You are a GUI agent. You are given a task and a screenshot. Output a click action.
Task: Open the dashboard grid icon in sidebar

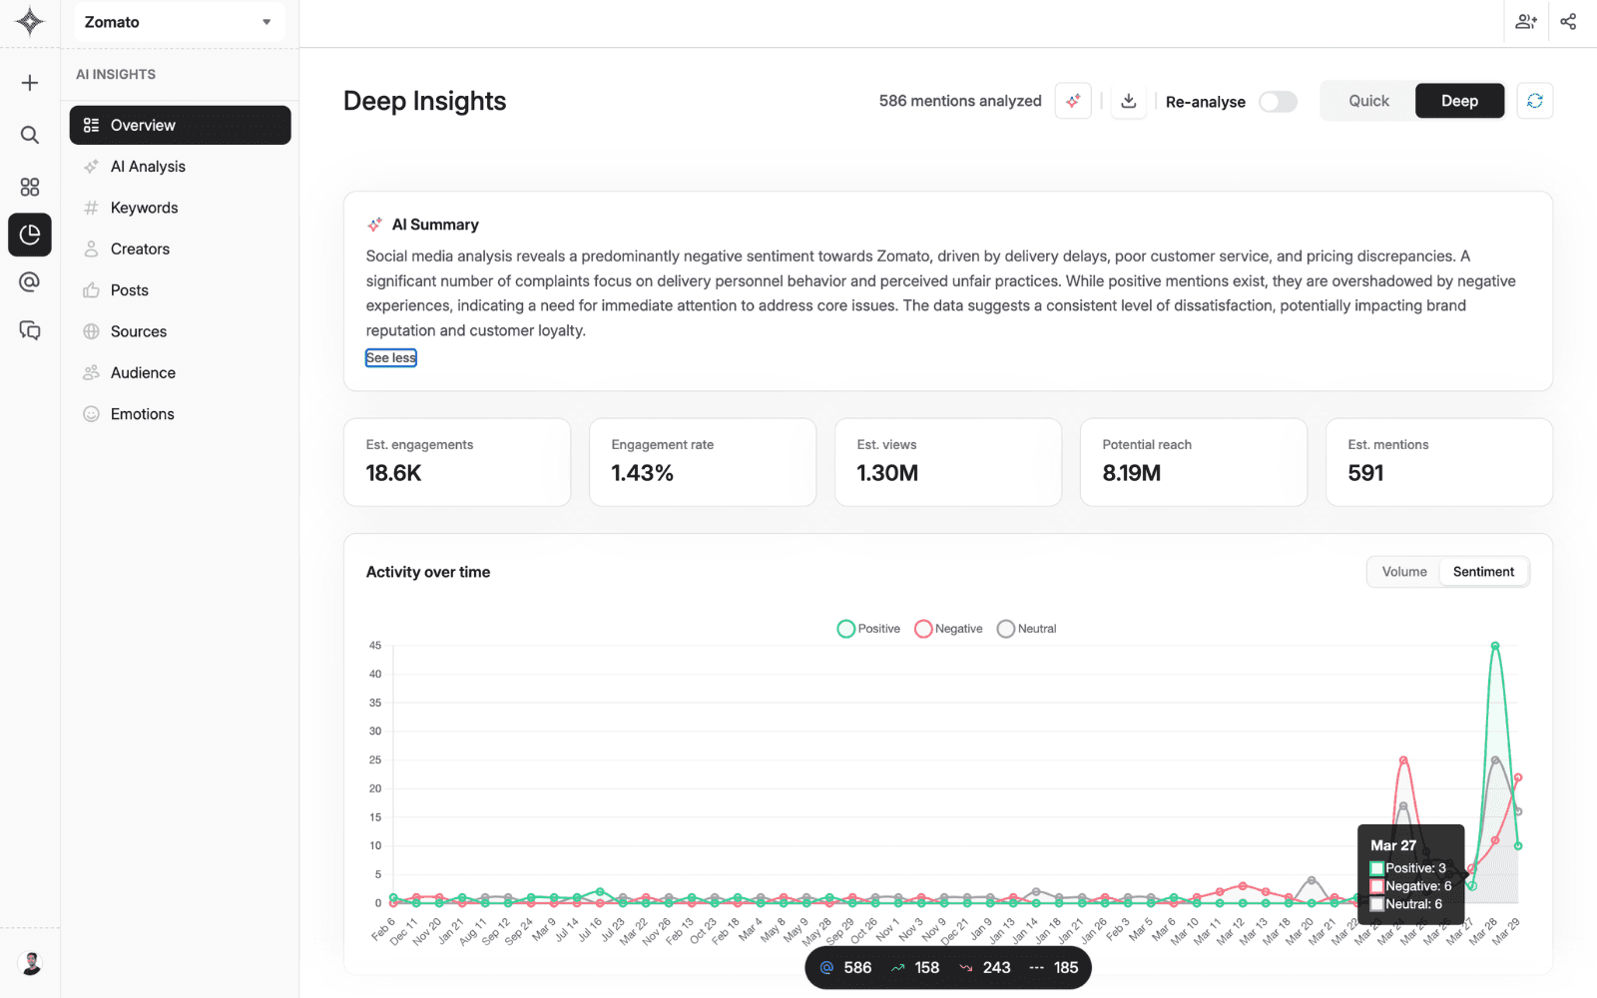29,187
